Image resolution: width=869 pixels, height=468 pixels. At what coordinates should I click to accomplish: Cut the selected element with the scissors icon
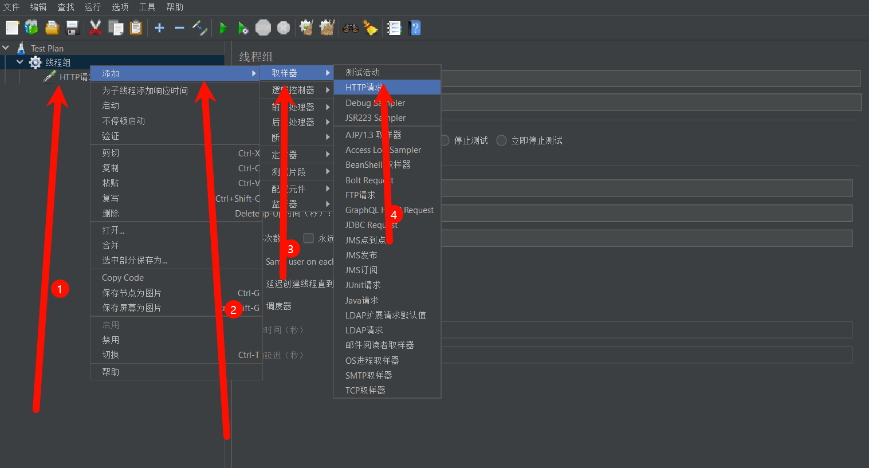coord(95,27)
